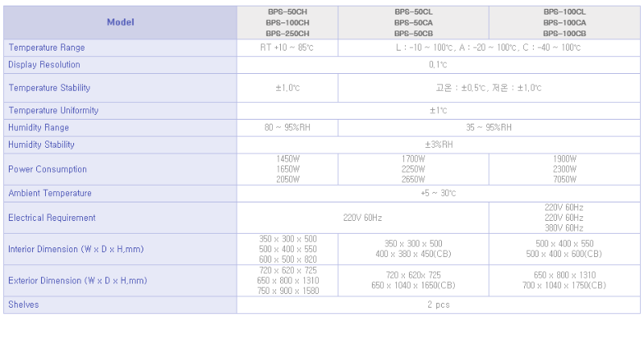
Task: Click the Model header cell
Action: (121, 22)
